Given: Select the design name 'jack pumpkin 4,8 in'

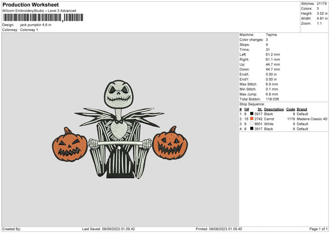Looking at the screenshot, I should tap(36, 25).
